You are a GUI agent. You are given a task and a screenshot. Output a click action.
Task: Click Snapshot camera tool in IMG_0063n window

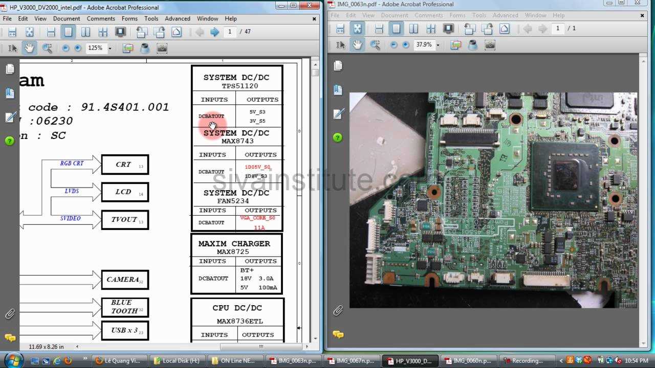click(x=490, y=44)
